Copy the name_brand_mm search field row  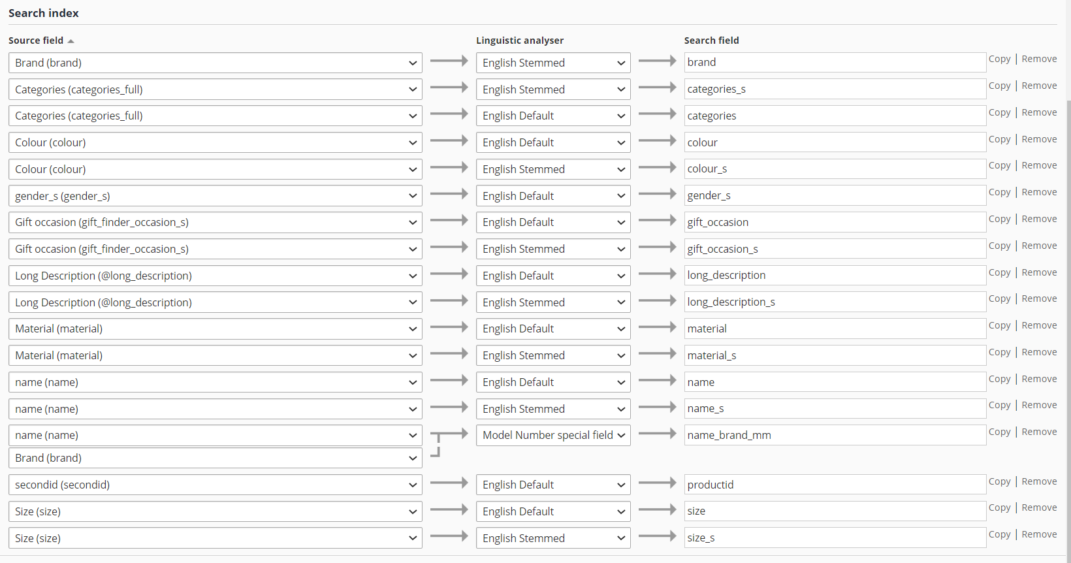tap(999, 432)
